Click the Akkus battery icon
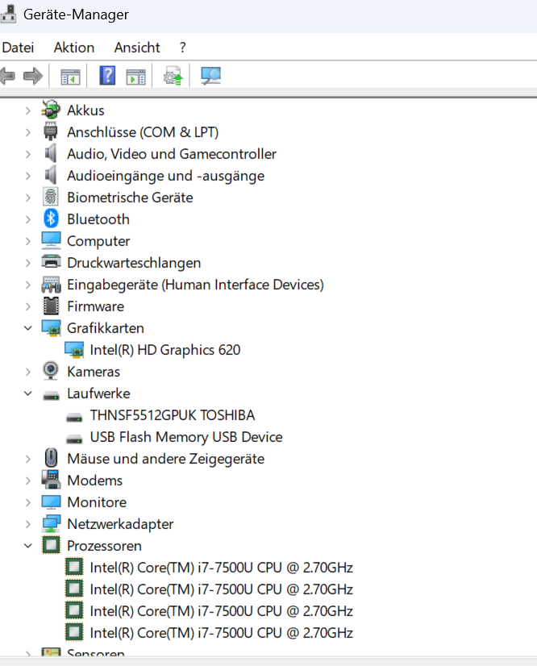This screenshot has width=537, height=666. 51,110
